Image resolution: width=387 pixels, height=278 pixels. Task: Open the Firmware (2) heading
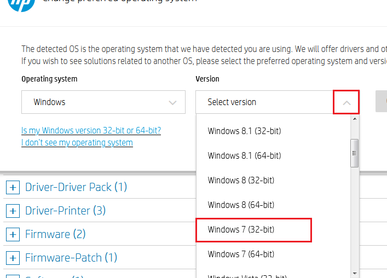(55, 234)
